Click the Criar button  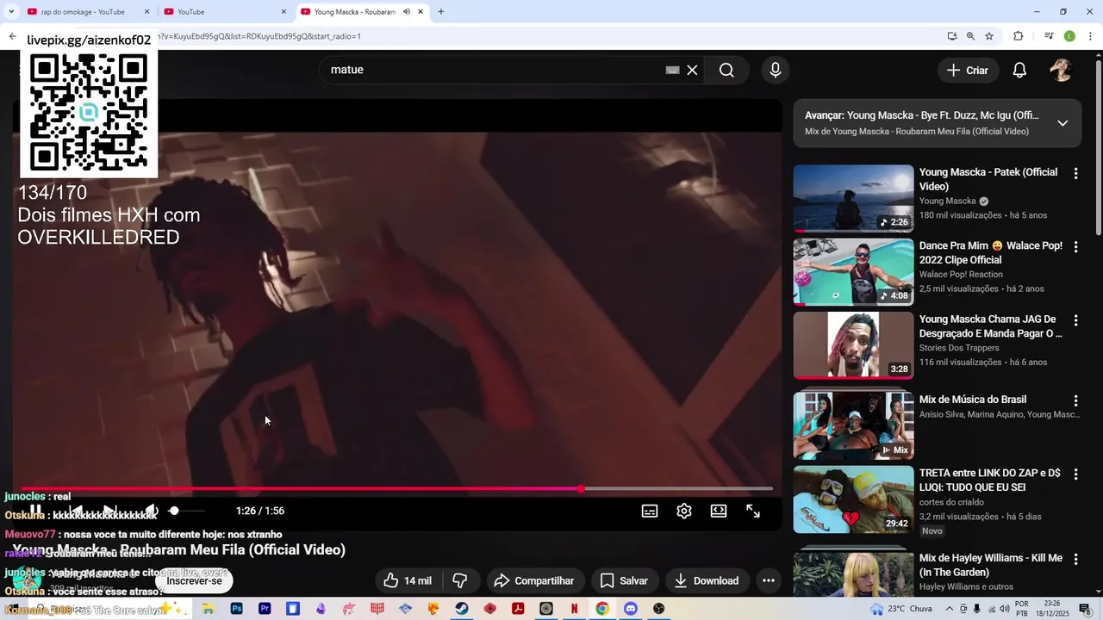tap(968, 71)
